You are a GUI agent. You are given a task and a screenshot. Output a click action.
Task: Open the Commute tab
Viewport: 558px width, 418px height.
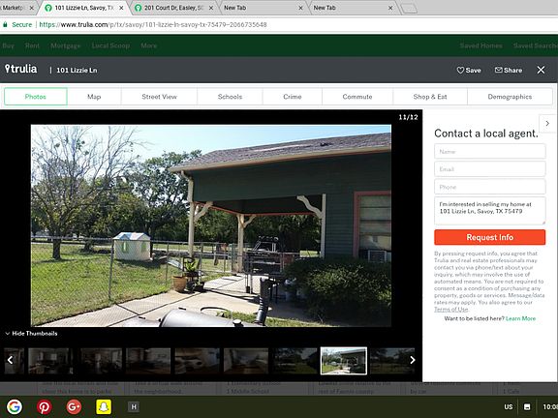357,97
